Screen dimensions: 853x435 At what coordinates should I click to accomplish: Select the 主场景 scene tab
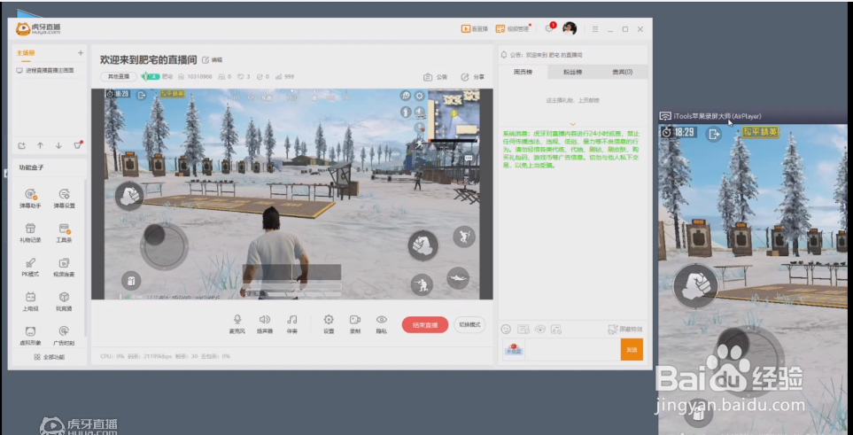[x=26, y=53]
